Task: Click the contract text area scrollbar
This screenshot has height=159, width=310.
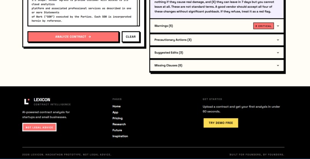Action: [138, 13]
